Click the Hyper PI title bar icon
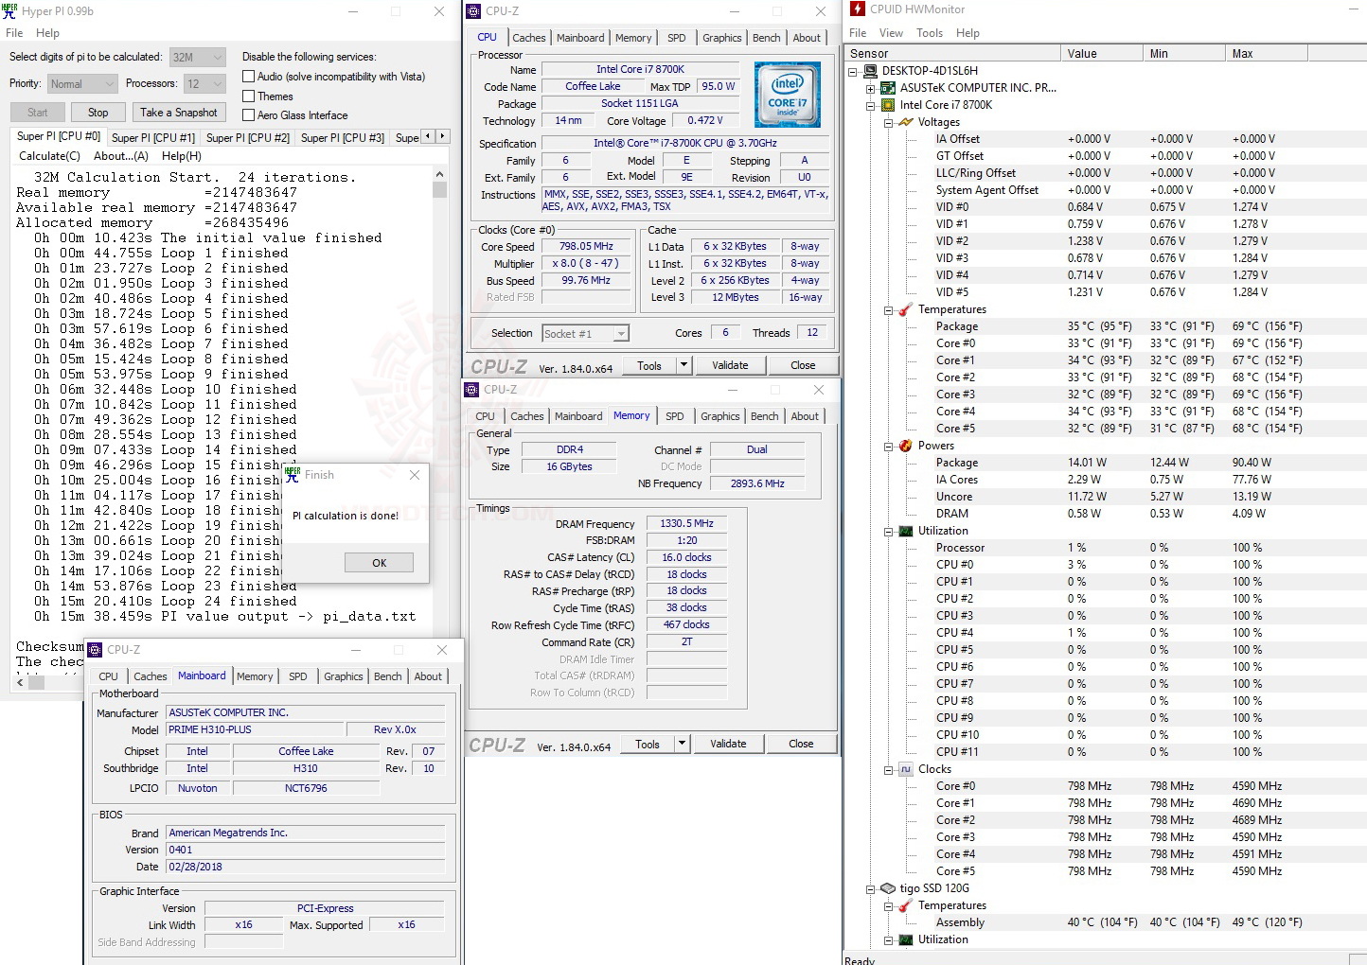This screenshot has width=1367, height=965. click(x=10, y=11)
